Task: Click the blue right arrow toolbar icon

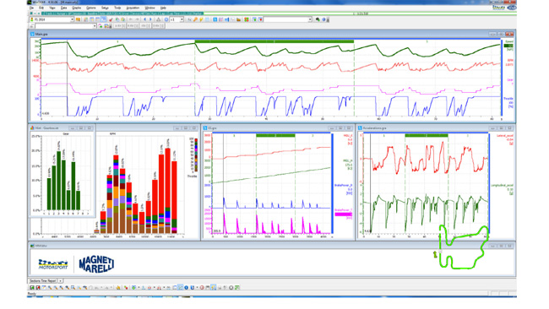Action: click(x=150, y=19)
